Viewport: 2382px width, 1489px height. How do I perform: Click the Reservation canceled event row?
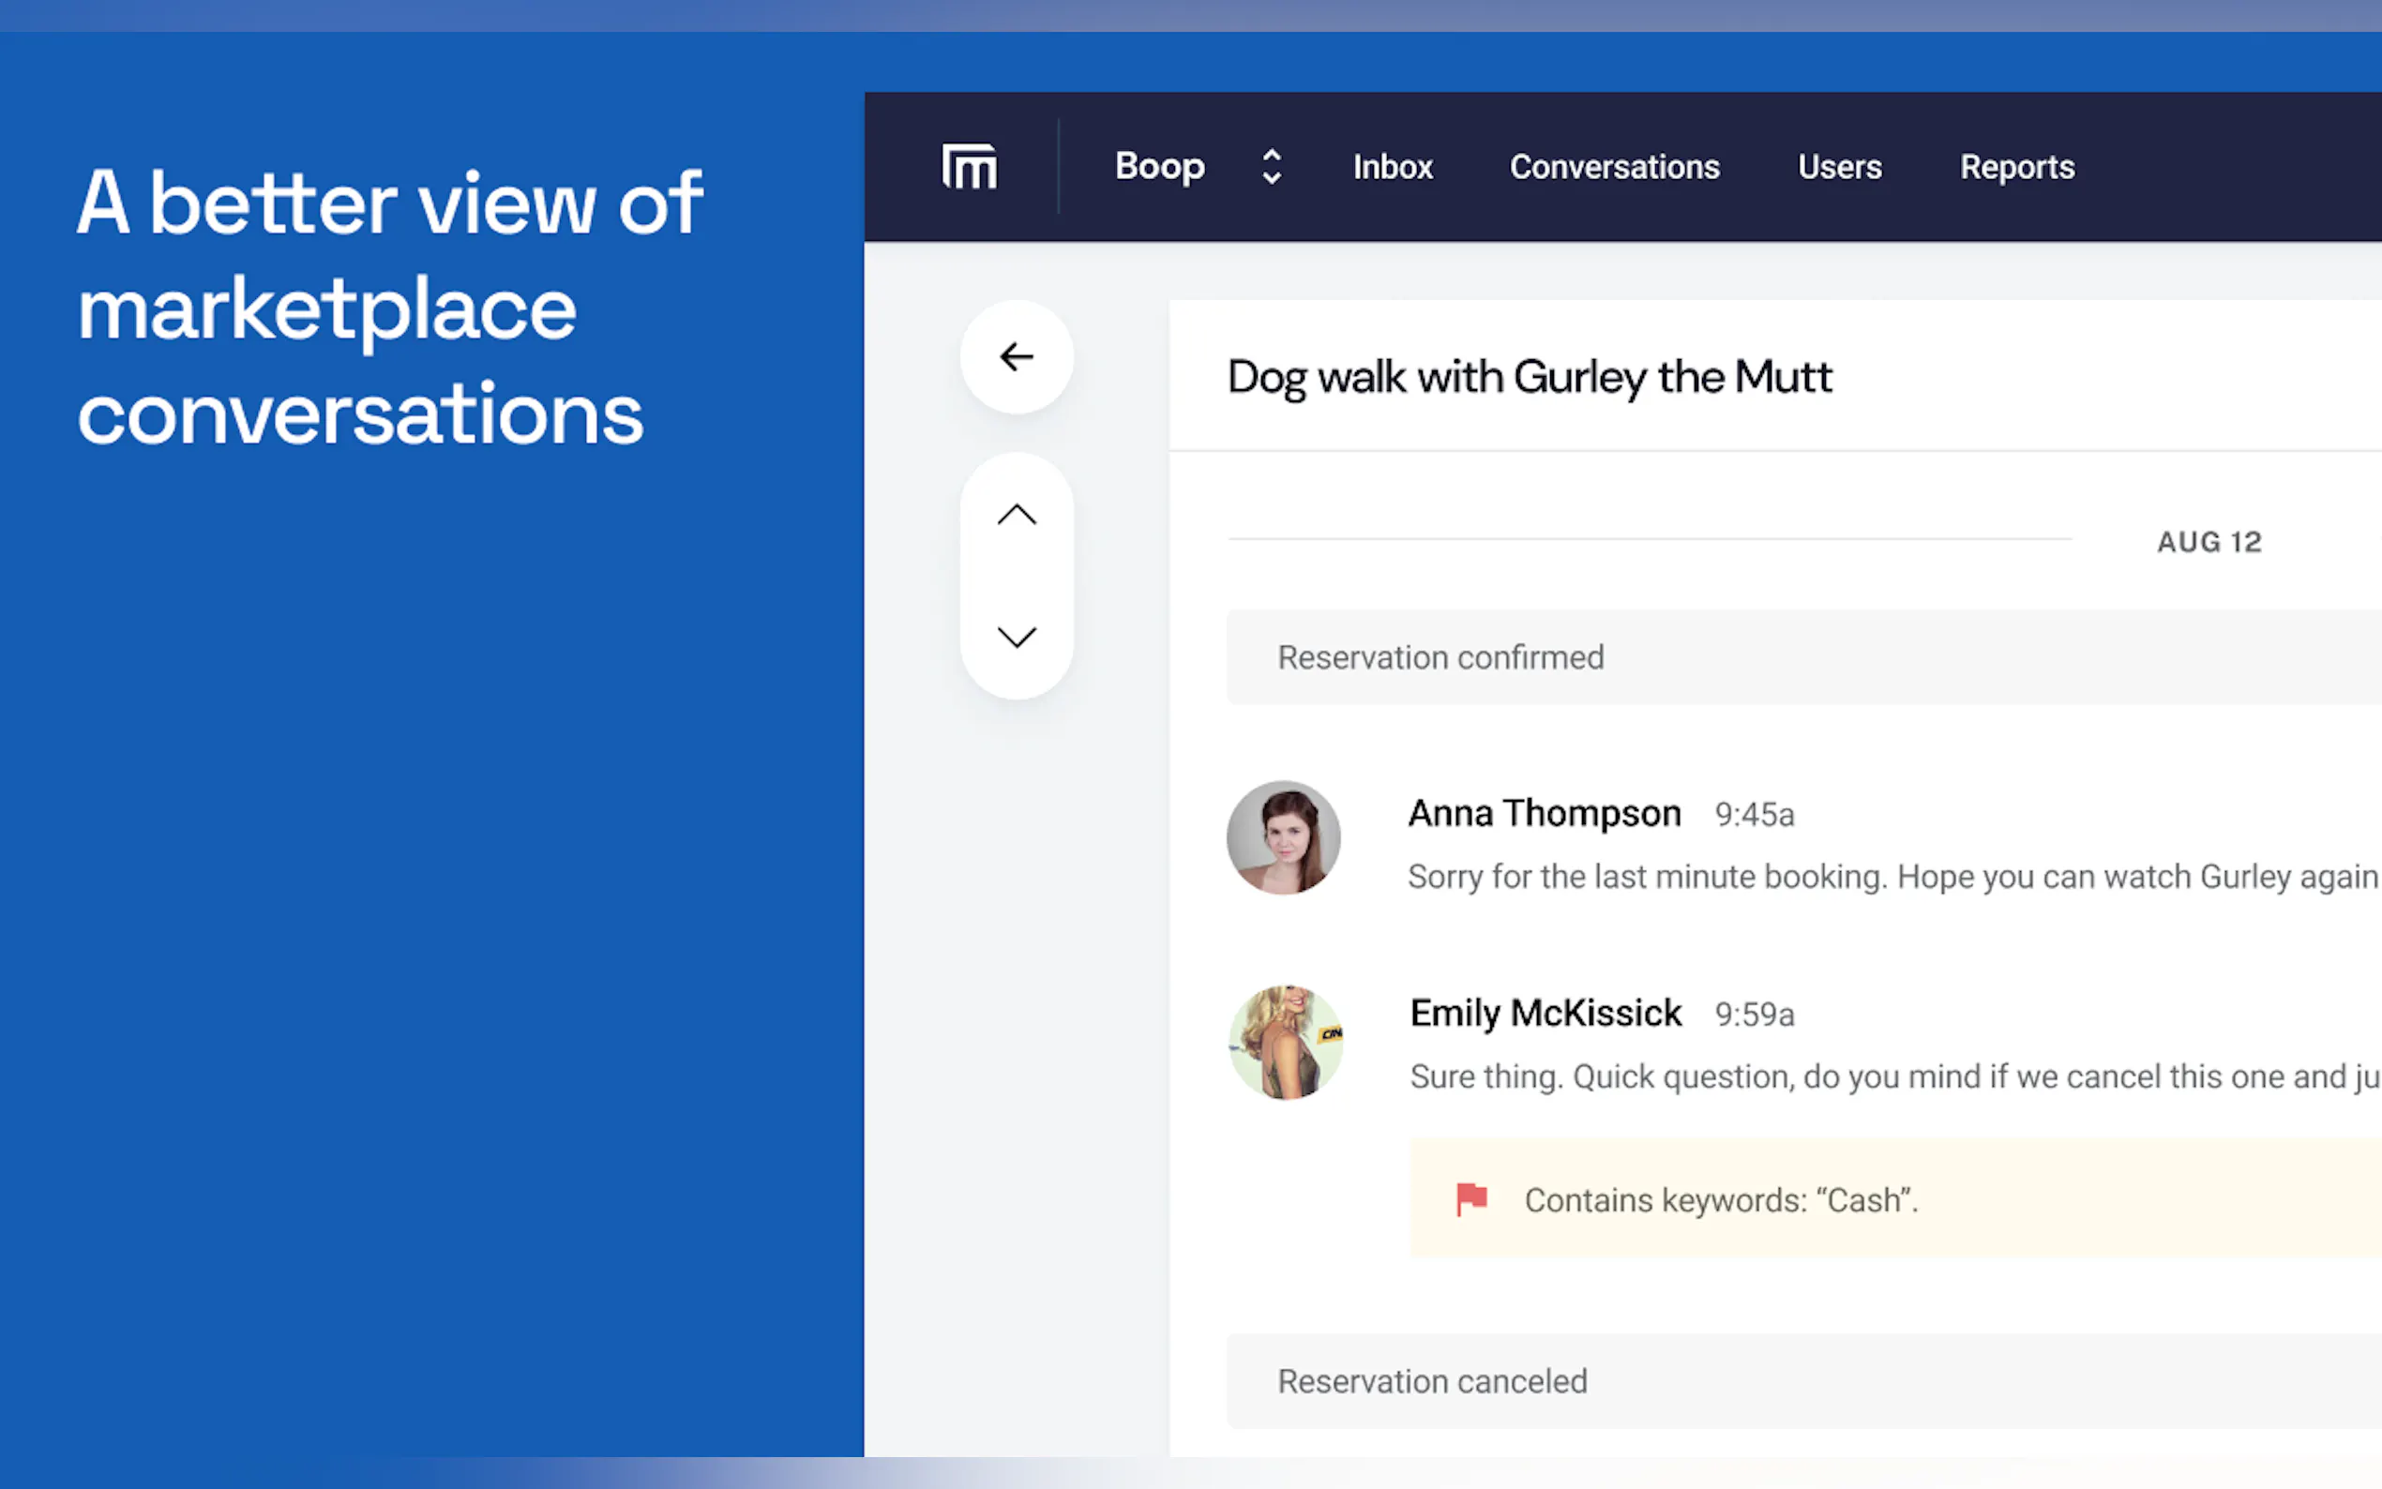click(x=1432, y=1380)
